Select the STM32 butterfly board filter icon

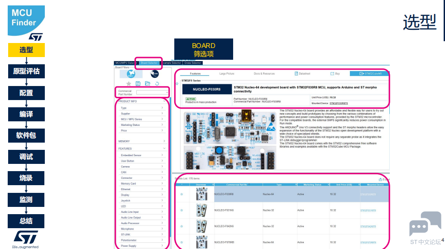131,74
